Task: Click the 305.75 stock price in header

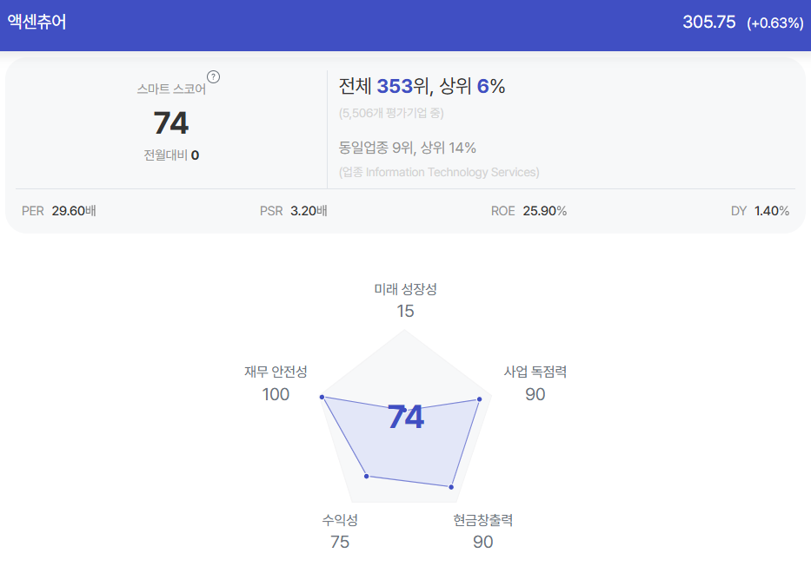Action: pos(708,22)
